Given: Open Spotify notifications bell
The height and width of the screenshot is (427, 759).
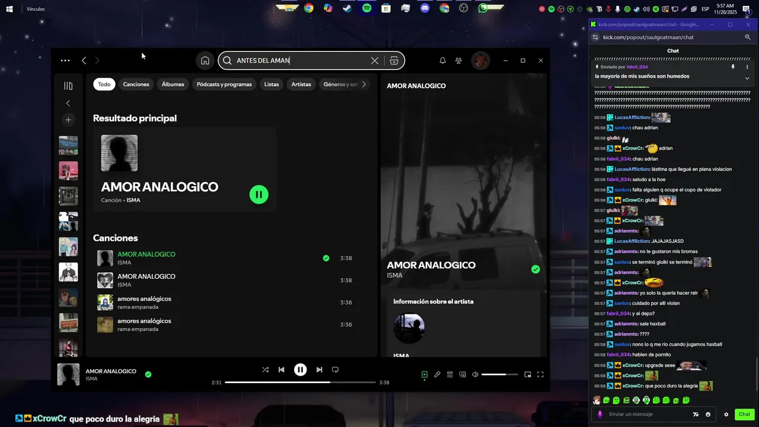Looking at the screenshot, I should tap(442, 60).
